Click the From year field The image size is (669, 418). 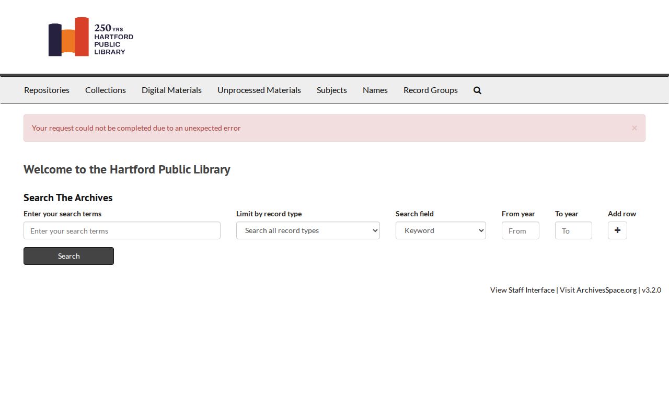(x=521, y=230)
